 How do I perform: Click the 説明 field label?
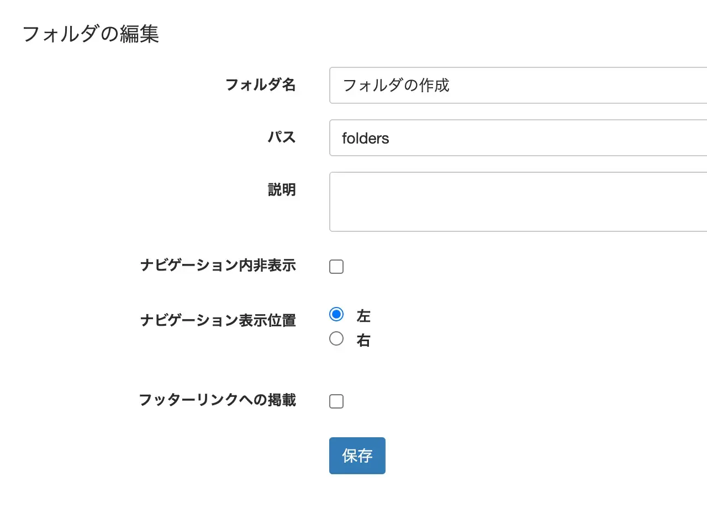[282, 190]
